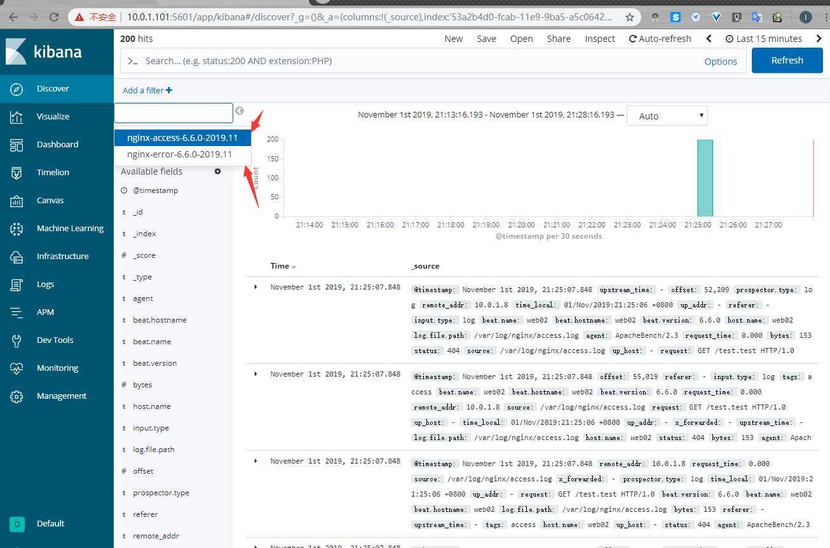830x548 pixels.
Task: Click the histogram bar at 21:25:00
Action: (705, 178)
